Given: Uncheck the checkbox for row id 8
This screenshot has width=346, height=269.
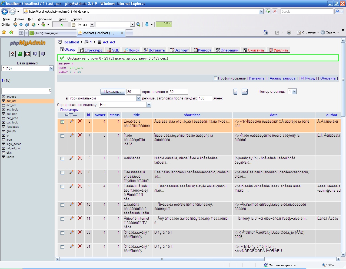Looking at the screenshot, I should [x=62, y=122].
